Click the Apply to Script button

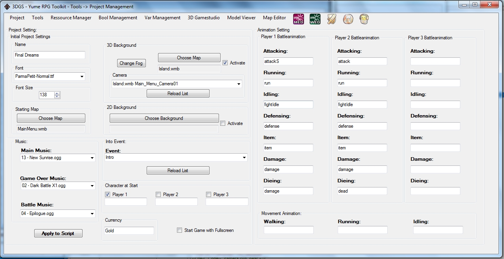point(58,233)
